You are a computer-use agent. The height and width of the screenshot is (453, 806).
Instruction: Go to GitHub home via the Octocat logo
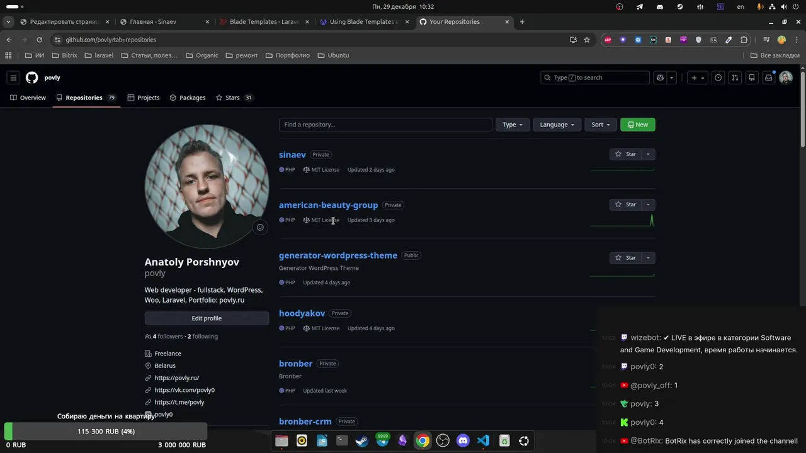(32, 77)
